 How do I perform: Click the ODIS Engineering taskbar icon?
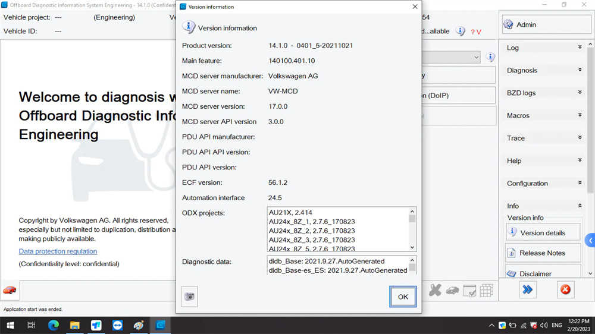coord(161,325)
